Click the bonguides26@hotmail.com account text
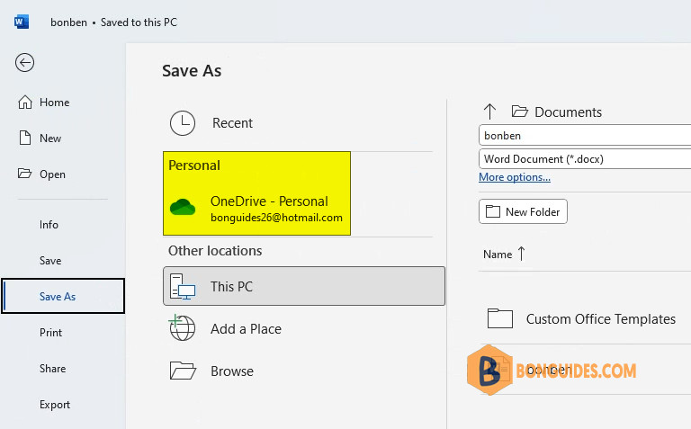 click(276, 218)
